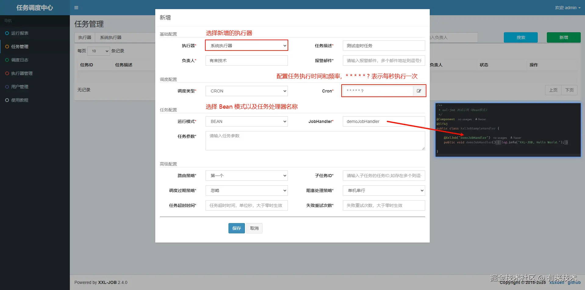The height and width of the screenshot is (290, 585).
Task: Open 运行报表 via its sidebar icon
Action: click(7, 33)
